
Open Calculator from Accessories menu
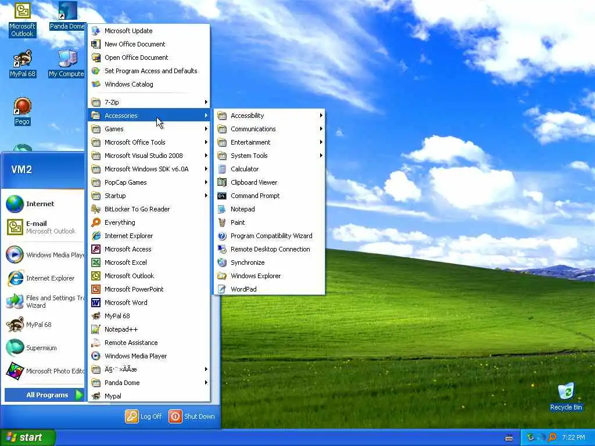click(269, 169)
